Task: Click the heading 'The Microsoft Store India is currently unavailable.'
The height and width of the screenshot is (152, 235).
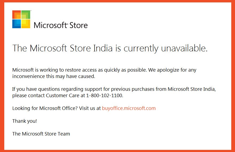Action: click(110, 48)
